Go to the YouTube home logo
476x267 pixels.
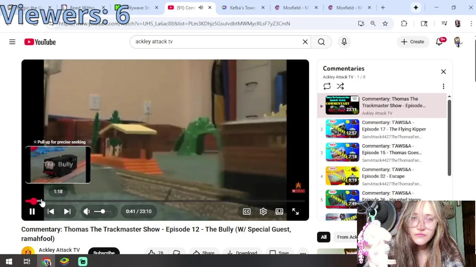point(40,42)
